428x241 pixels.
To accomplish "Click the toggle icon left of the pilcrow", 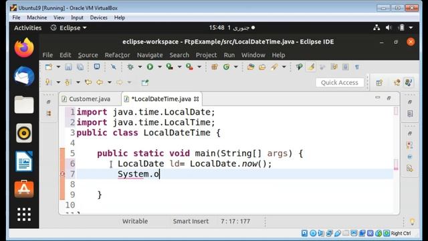I will (346, 67).
